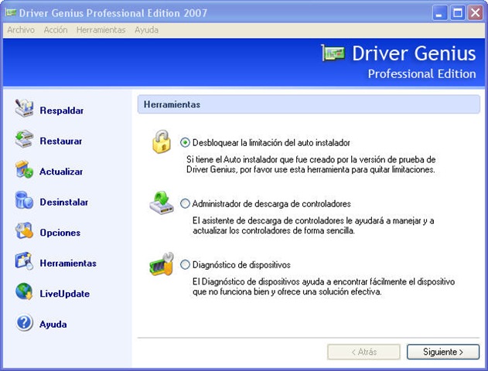Click the 'Si tiene el Auto instalador' description

point(311,165)
